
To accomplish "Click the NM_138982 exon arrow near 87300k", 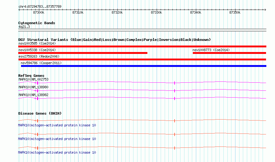I will (37, 99).
